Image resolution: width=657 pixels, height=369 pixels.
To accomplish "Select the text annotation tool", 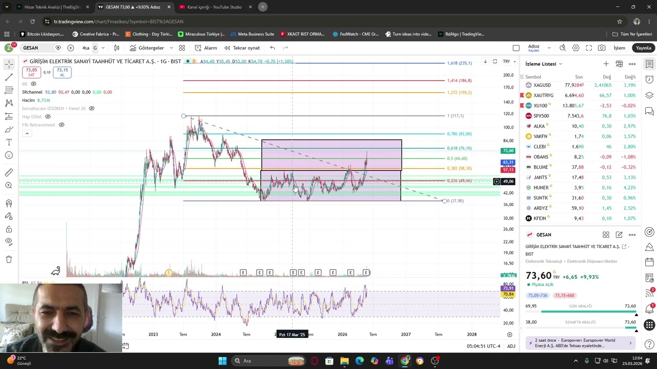I will click(x=9, y=142).
